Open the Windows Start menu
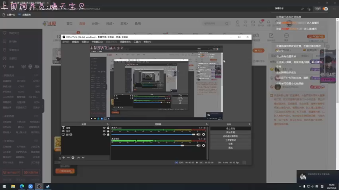The height and width of the screenshot is (190, 339). pyautogui.click(x=4, y=186)
